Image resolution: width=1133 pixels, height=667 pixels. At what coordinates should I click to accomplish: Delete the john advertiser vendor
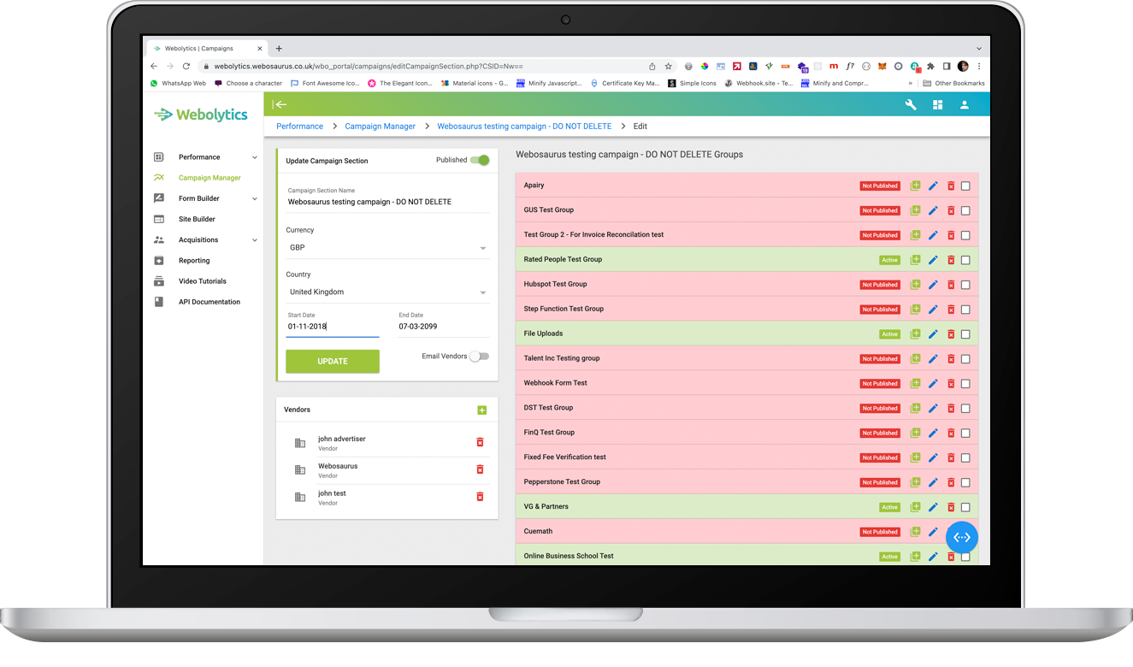point(480,442)
